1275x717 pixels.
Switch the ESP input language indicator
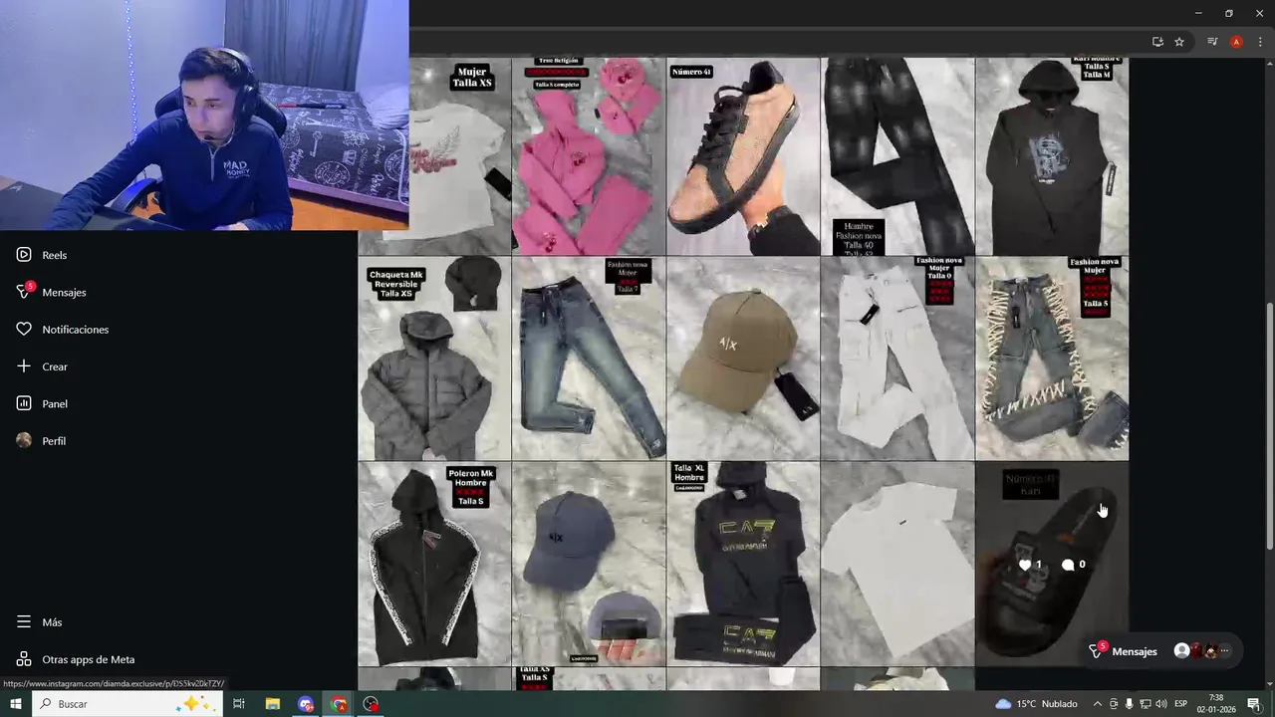(1181, 704)
